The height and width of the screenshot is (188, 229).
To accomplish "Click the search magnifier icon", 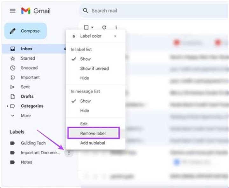I will point(86,11).
